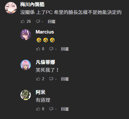Visit the username link 梅川內醫酷
This screenshot has width=129, height=119.
tap(32, 4)
